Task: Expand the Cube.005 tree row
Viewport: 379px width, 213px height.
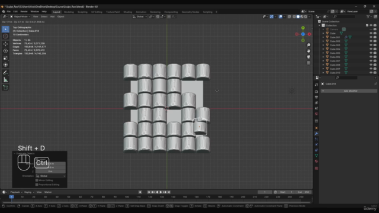Action: [323, 53]
